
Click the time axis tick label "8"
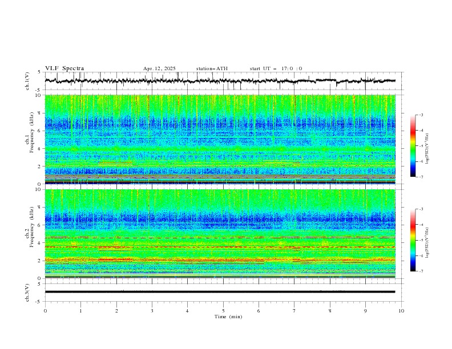pos(330,311)
